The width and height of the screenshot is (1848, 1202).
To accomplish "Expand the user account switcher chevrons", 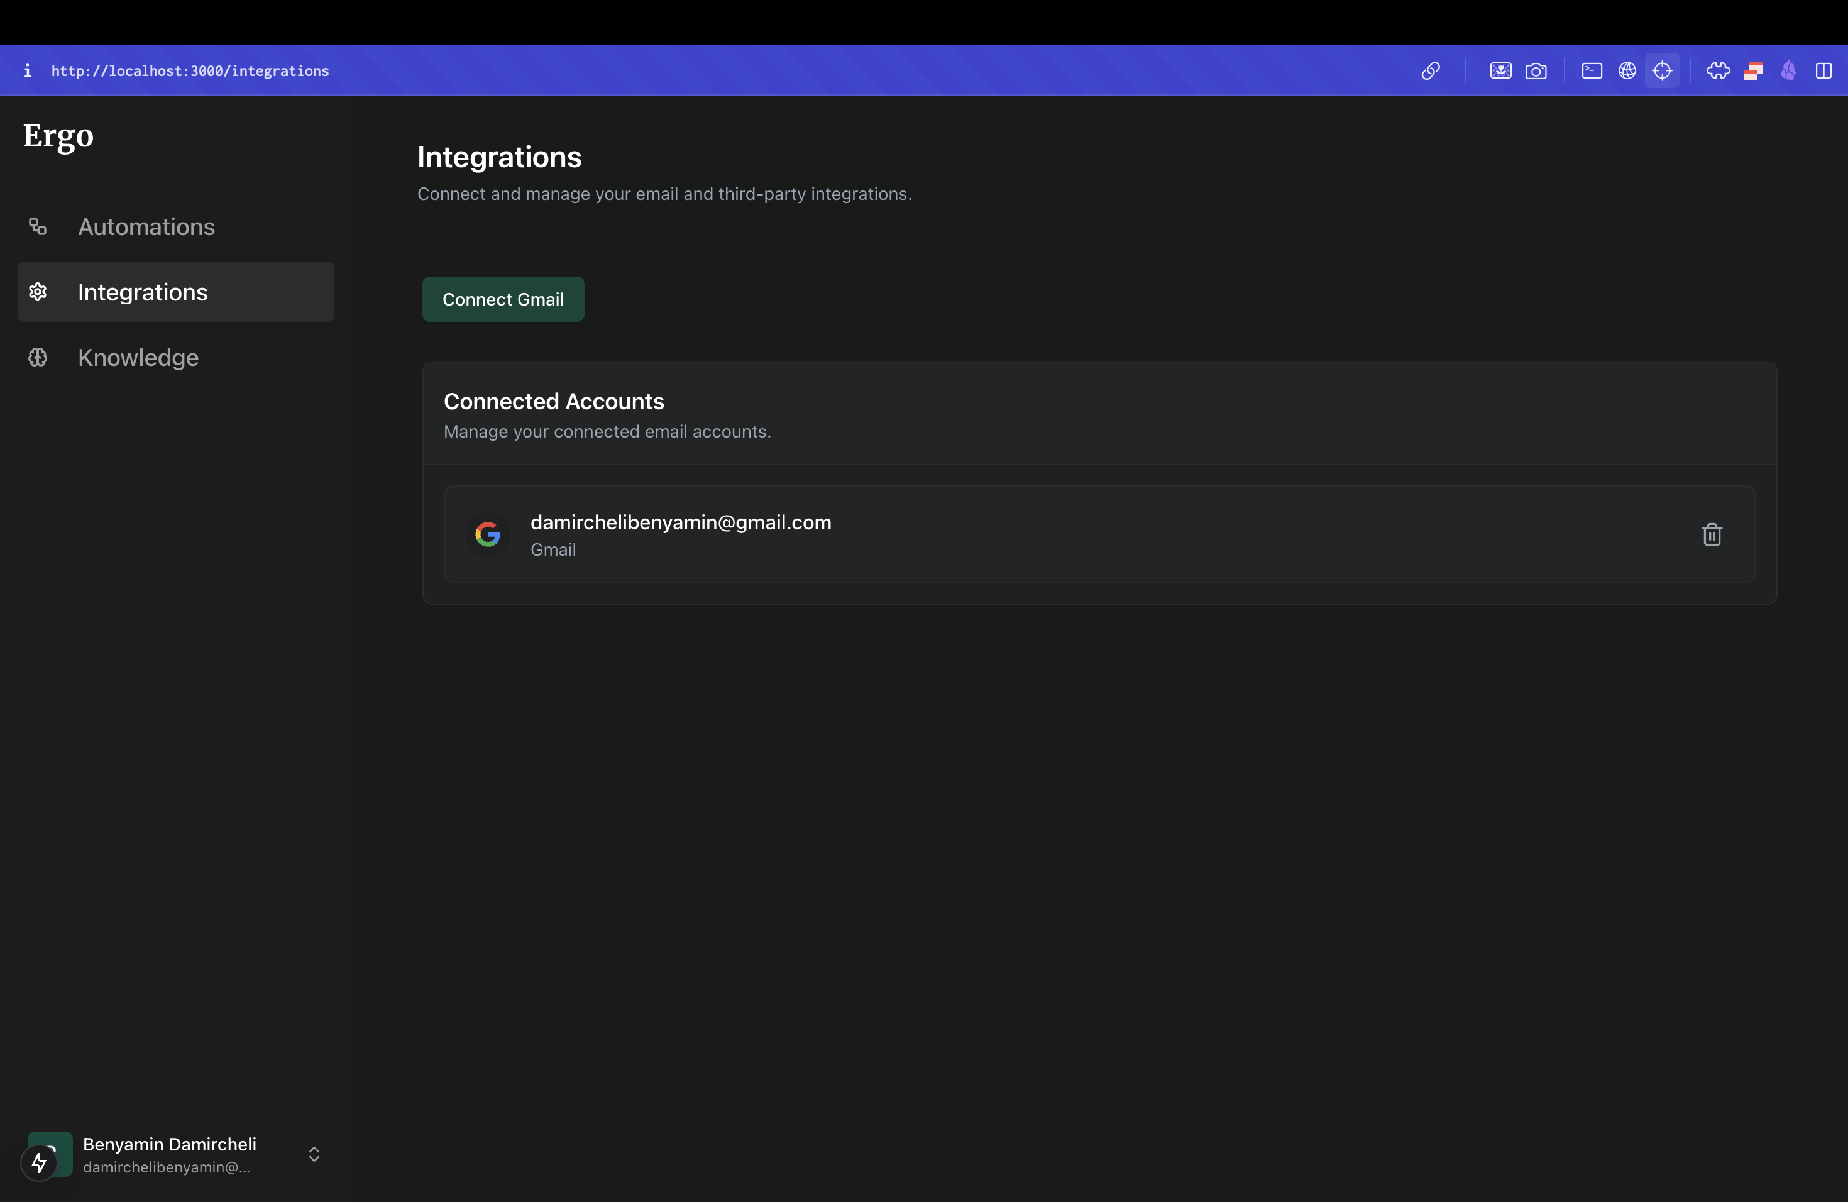I will click(x=314, y=1154).
